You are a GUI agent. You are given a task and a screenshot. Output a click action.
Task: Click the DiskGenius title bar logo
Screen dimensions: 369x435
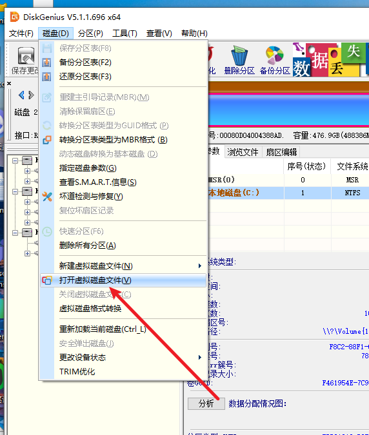[14, 17]
